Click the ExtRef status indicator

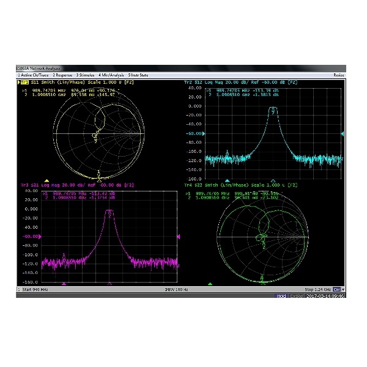(297, 296)
